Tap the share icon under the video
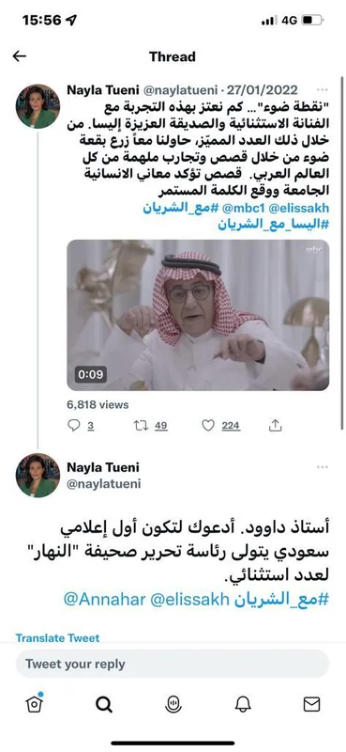346x752 pixels. point(275,425)
